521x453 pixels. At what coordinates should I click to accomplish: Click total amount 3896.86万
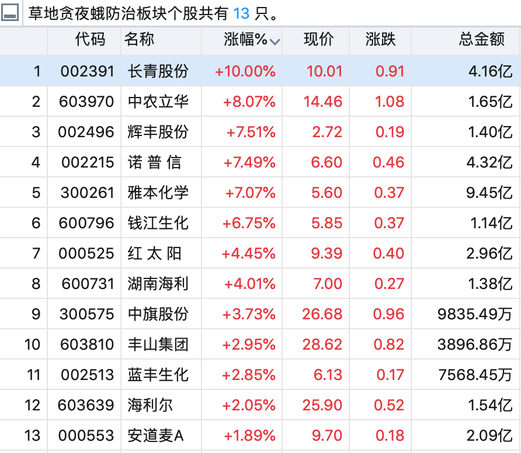click(x=475, y=344)
